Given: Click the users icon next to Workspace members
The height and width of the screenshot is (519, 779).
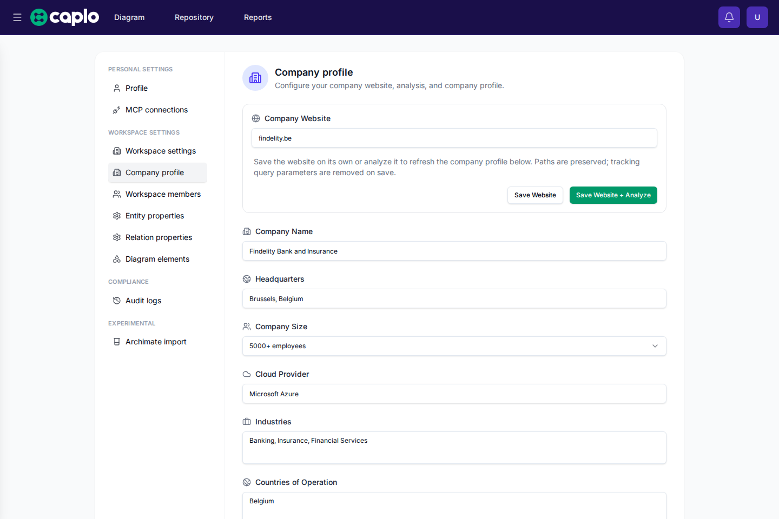Looking at the screenshot, I should (117, 194).
